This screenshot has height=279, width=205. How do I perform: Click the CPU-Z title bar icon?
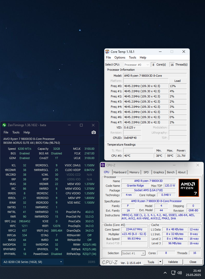103,165
